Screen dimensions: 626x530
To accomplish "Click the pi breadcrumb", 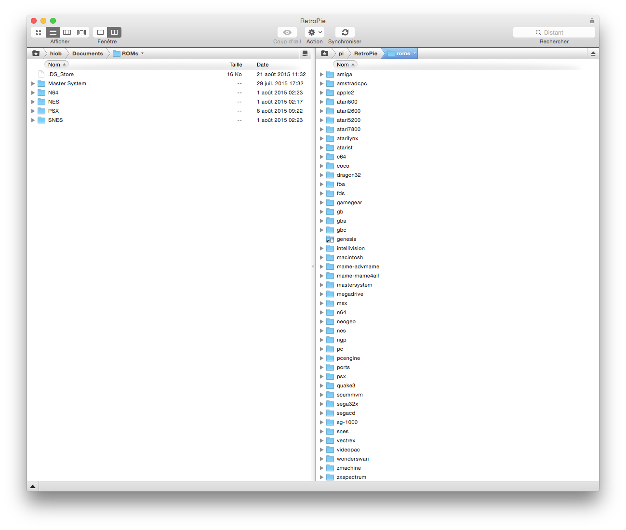I will point(341,53).
